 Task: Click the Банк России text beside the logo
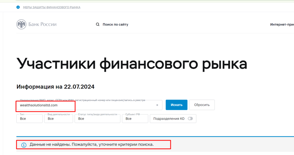[x=42, y=24]
